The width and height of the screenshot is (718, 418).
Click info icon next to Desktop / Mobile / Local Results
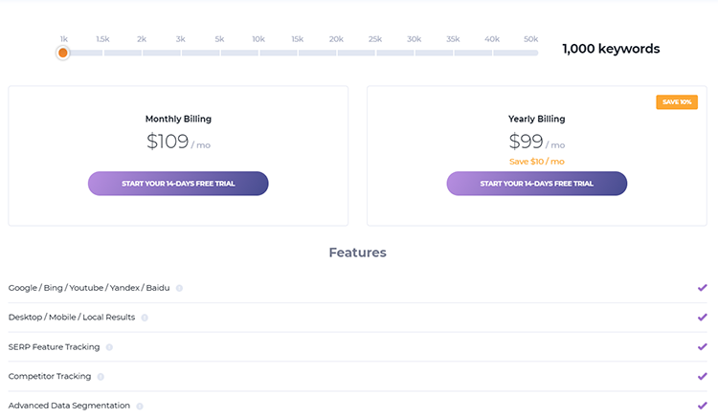[x=145, y=318]
